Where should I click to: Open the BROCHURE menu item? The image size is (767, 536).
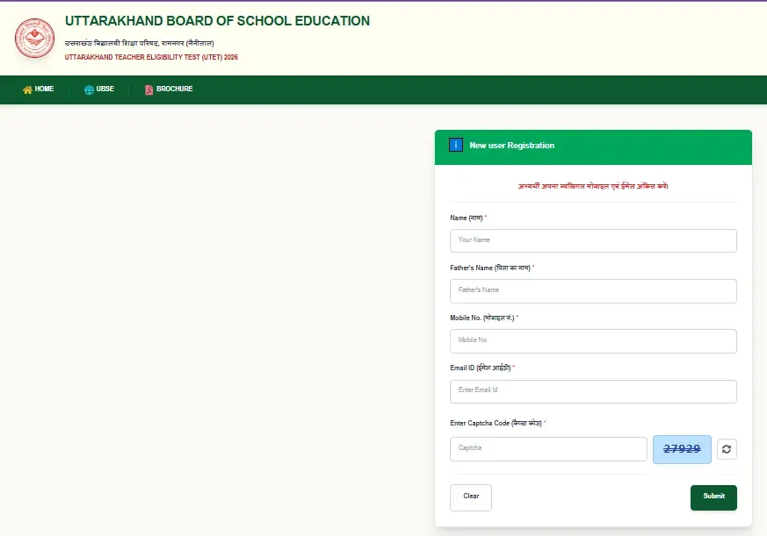(x=169, y=89)
